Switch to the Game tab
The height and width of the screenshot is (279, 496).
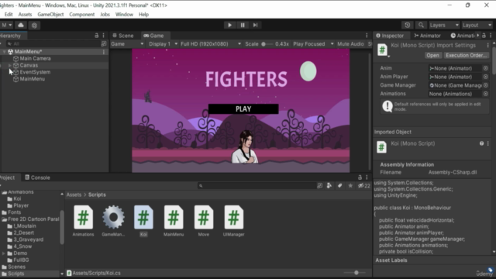point(154,36)
